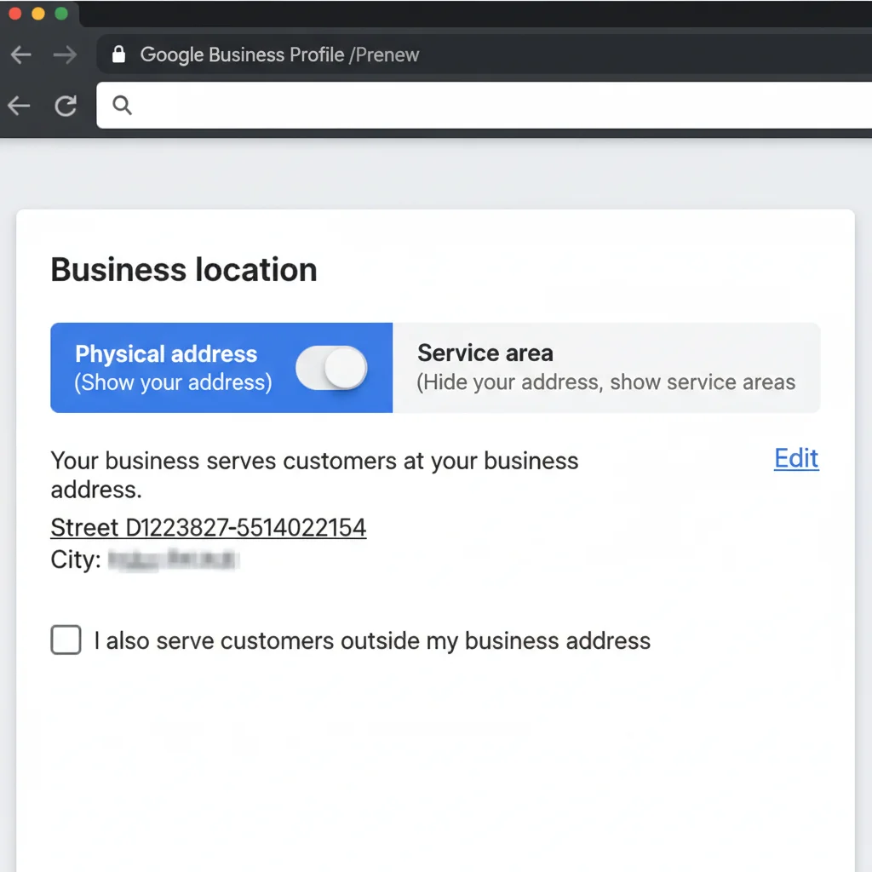Select the Physical address tab
872x872 pixels.
[x=221, y=368]
